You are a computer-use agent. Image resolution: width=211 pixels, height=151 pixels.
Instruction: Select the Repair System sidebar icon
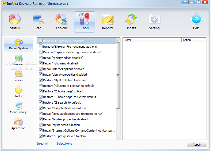click(x=18, y=42)
